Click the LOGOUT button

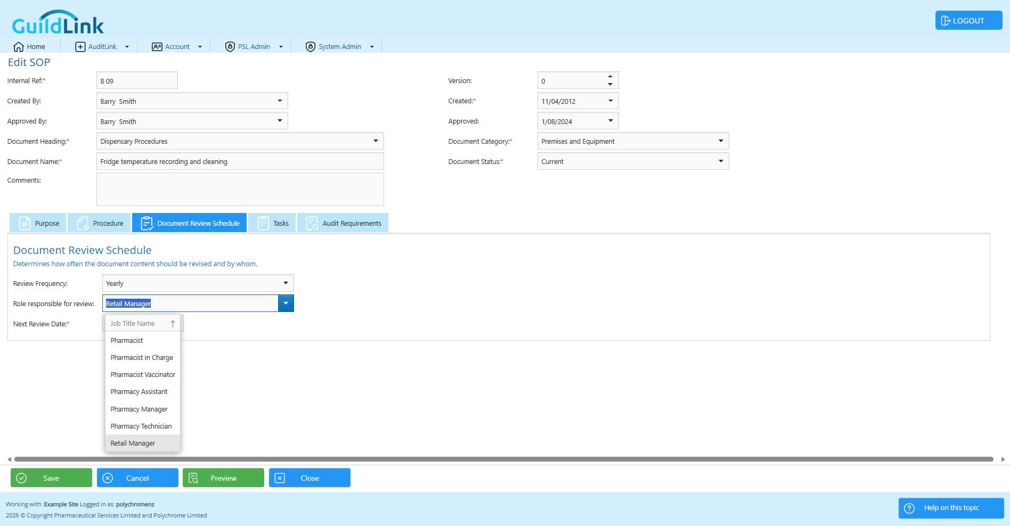(x=968, y=21)
